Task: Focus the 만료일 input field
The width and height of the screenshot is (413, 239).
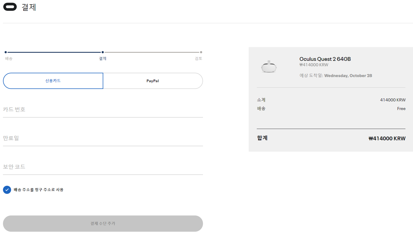Action: (103, 138)
